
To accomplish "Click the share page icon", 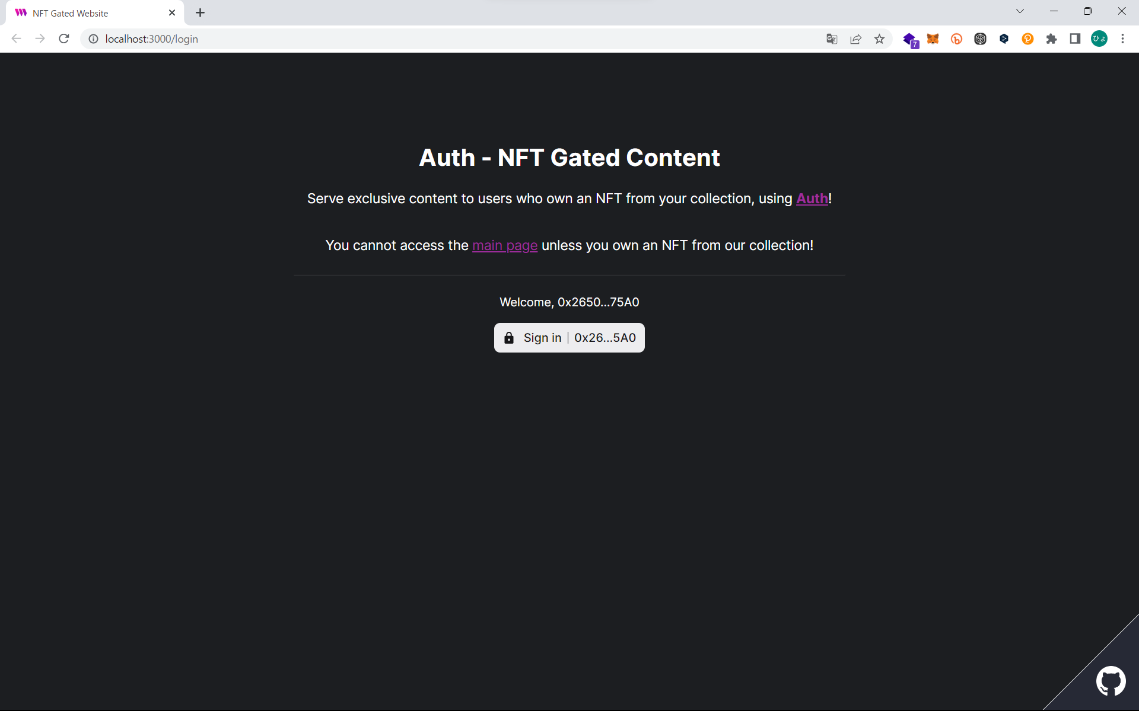I will click(x=855, y=39).
